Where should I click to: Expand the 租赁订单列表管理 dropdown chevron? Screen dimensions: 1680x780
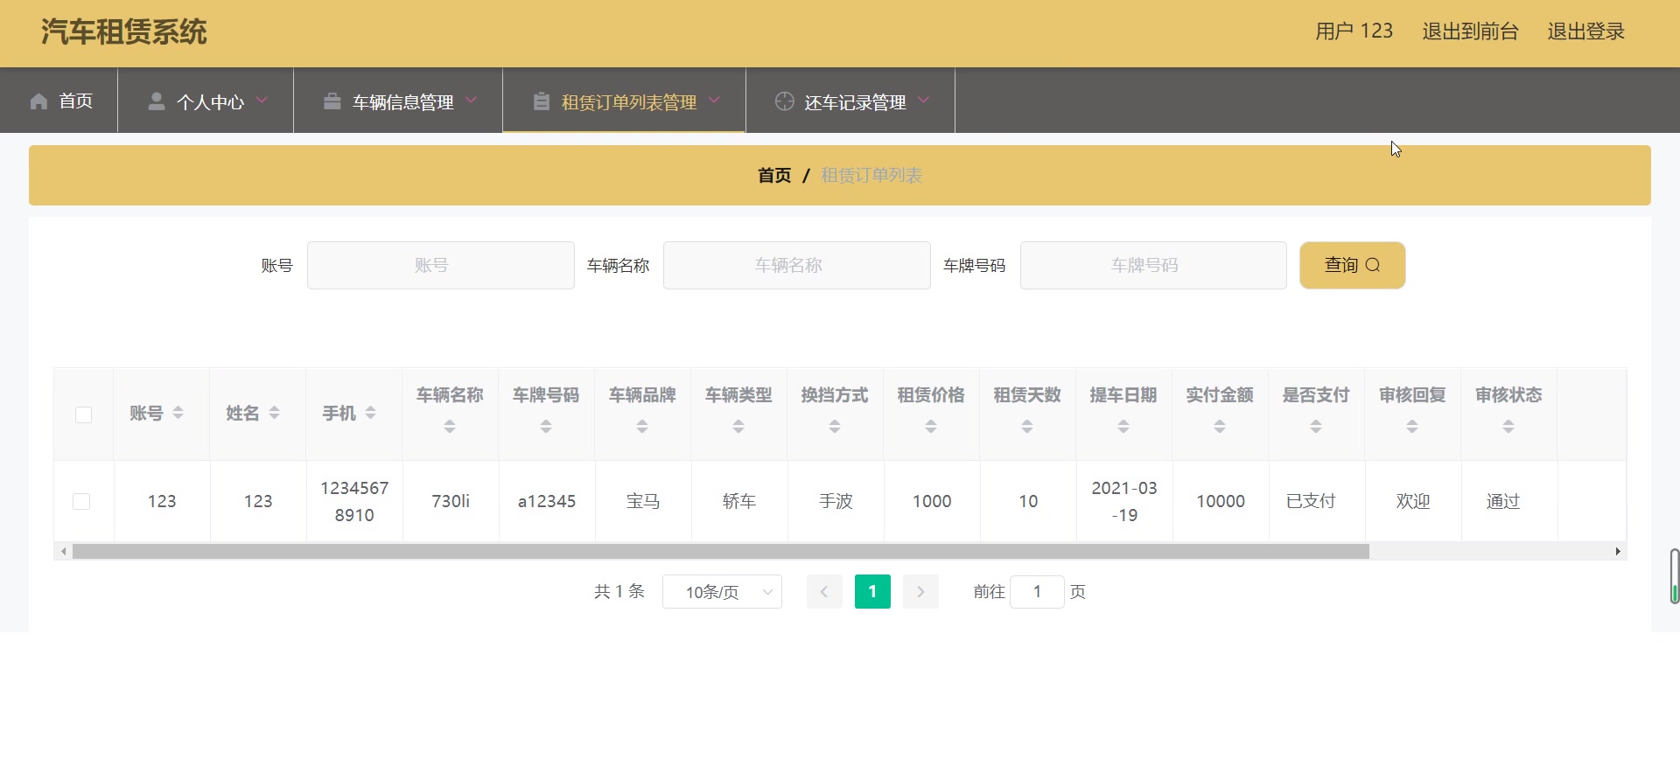[x=715, y=101]
